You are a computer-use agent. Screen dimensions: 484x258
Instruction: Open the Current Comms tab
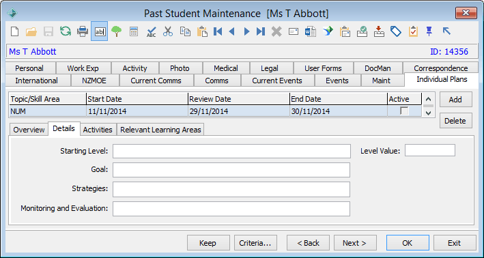pos(156,81)
